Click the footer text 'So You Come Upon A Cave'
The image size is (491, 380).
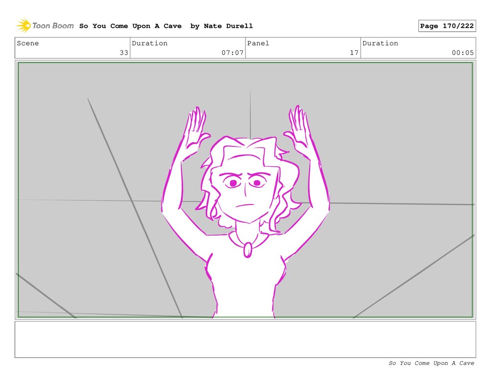tap(431, 363)
